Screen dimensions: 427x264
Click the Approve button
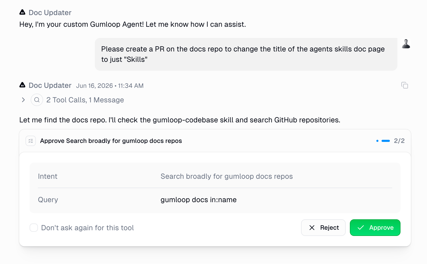point(375,228)
